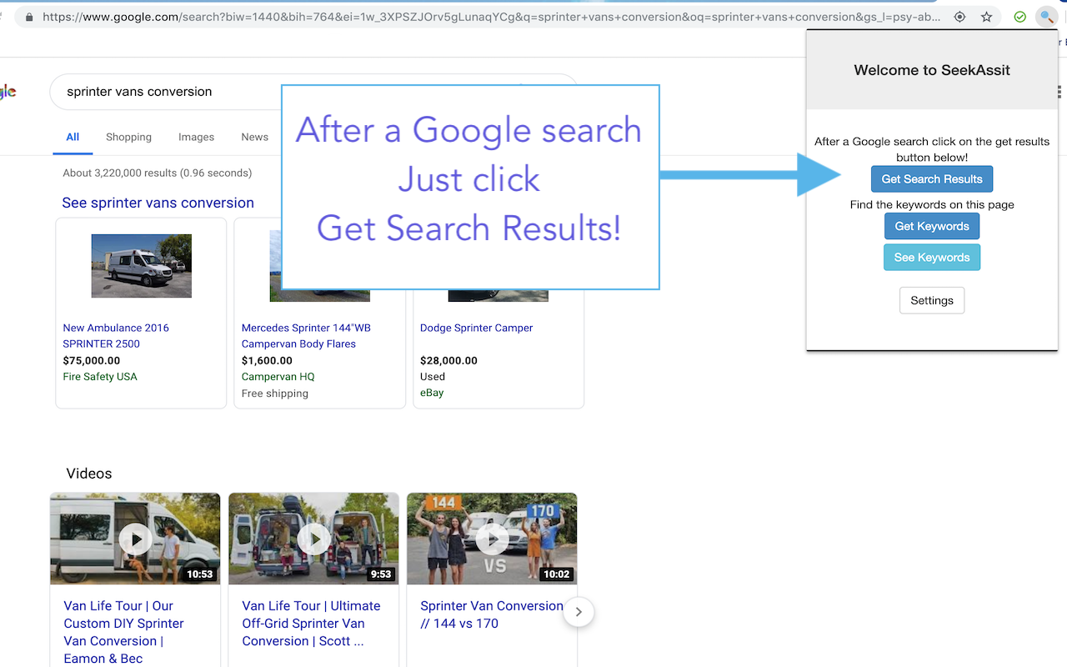Click the About 3,220,000 results text
Screen dimensions: 1067x667
[157, 173]
